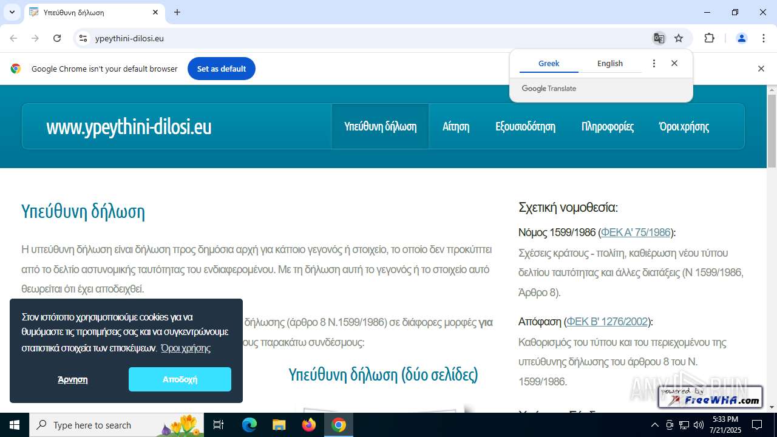Open Translate popup more options menu
777x437 pixels.
click(654, 63)
